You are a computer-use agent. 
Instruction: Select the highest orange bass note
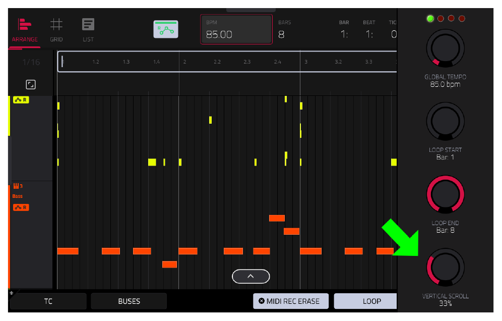pyautogui.click(x=277, y=219)
